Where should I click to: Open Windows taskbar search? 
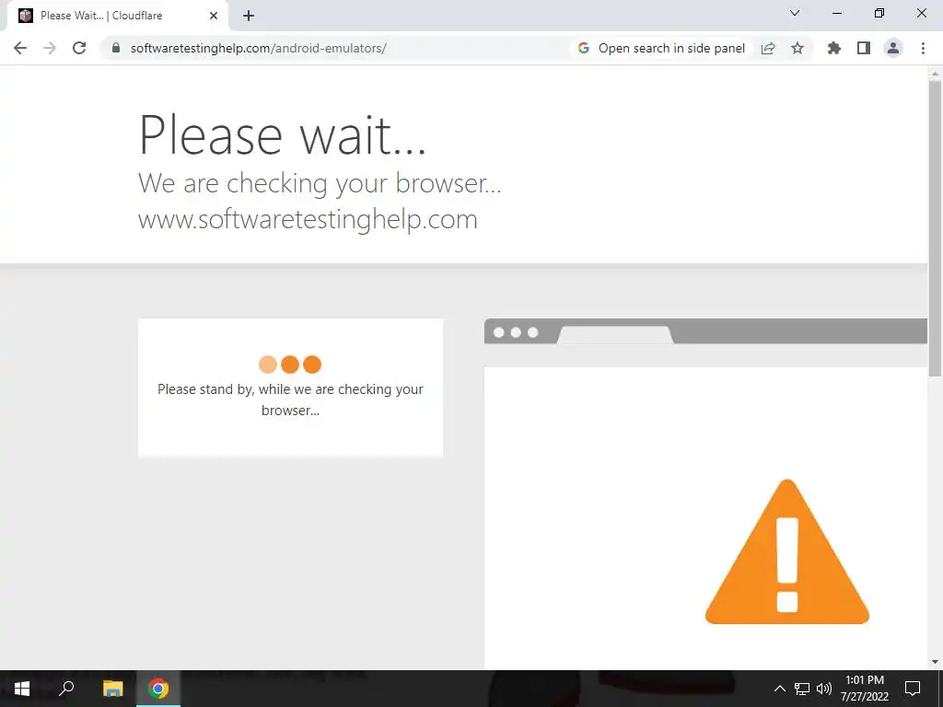[66, 689]
